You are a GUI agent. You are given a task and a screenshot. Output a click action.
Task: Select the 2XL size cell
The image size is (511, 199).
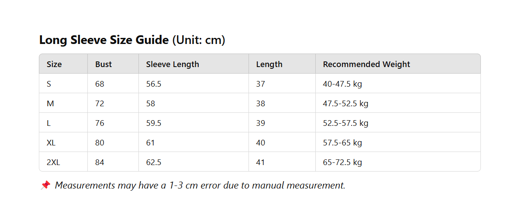pyautogui.click(x=53, y=162)
